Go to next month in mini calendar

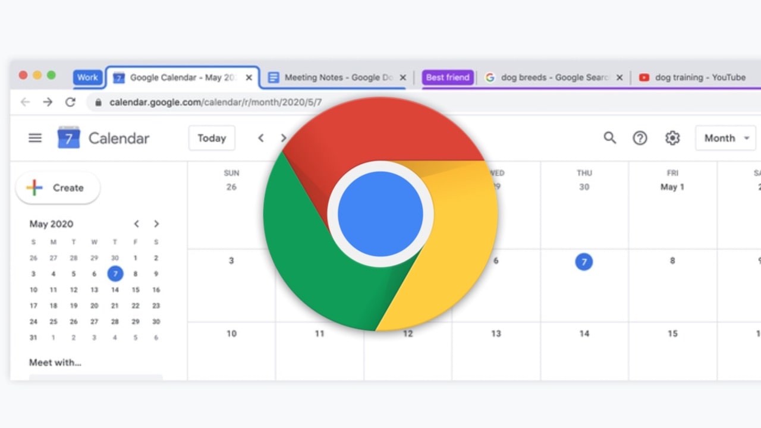coord(156,224)
